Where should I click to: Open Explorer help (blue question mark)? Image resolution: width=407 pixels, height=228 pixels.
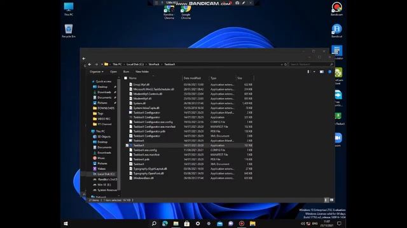pos(329,72)
